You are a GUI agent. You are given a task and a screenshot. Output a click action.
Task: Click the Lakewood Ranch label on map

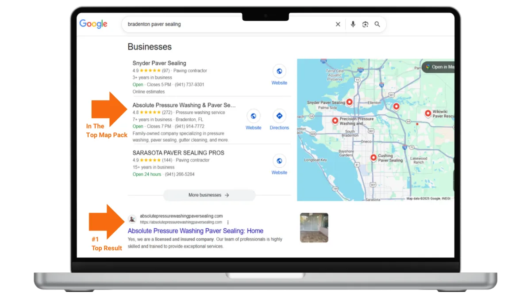tap(419, 160)
